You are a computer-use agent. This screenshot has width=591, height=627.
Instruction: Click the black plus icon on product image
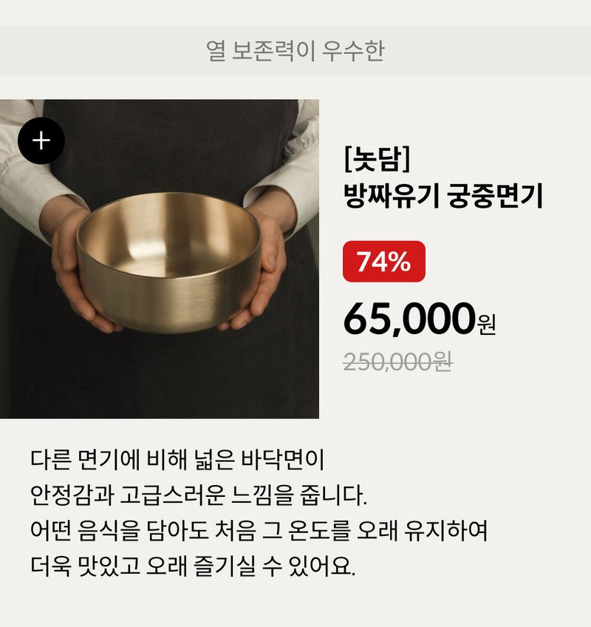tap(41, 140)
